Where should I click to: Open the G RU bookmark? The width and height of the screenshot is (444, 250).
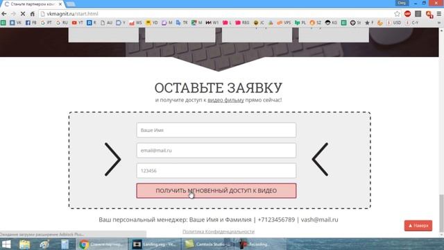[62, 23]
